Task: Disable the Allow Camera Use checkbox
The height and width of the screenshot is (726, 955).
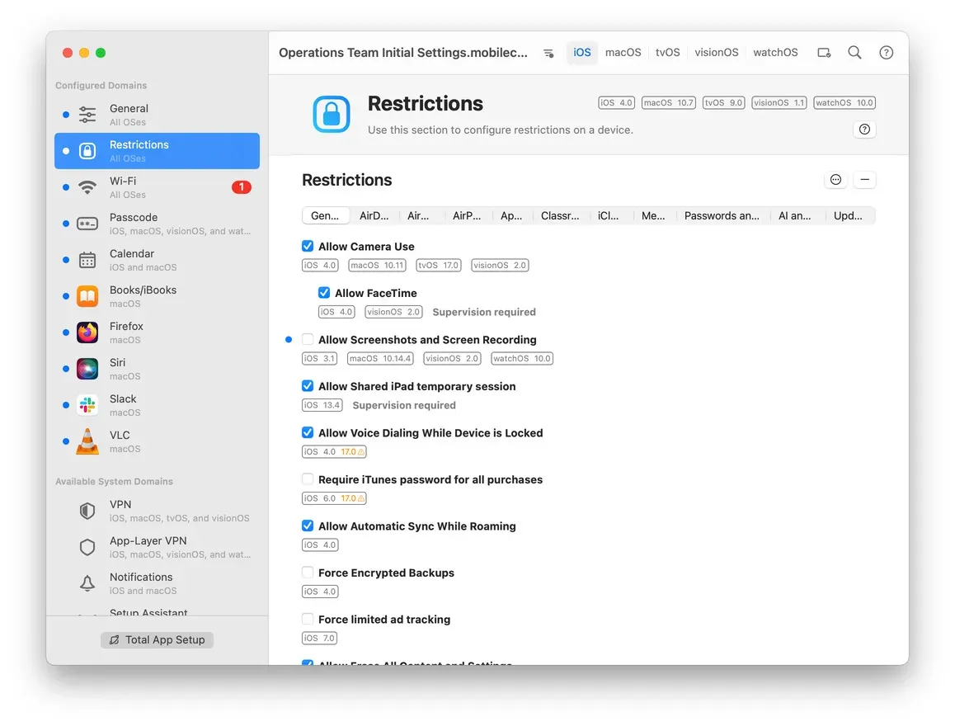Action: click(x=308, y=246)
